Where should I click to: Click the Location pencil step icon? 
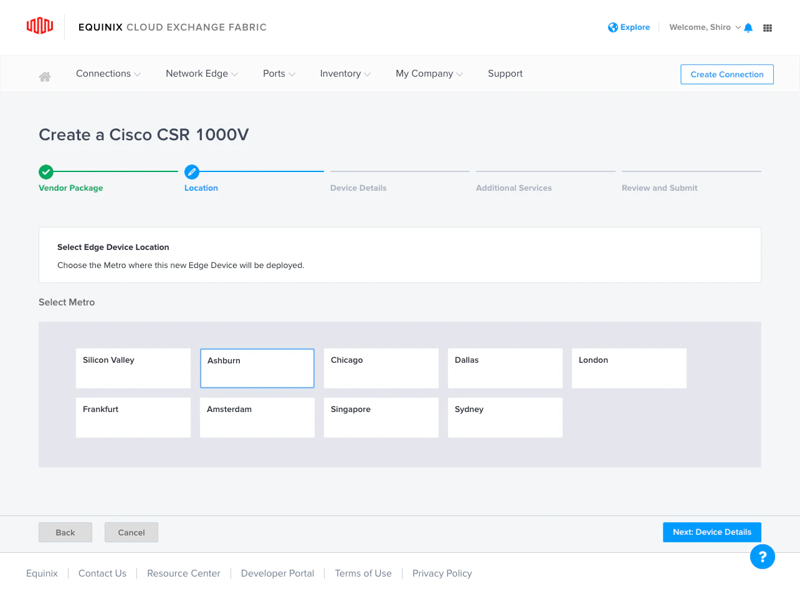pos(192,172)
